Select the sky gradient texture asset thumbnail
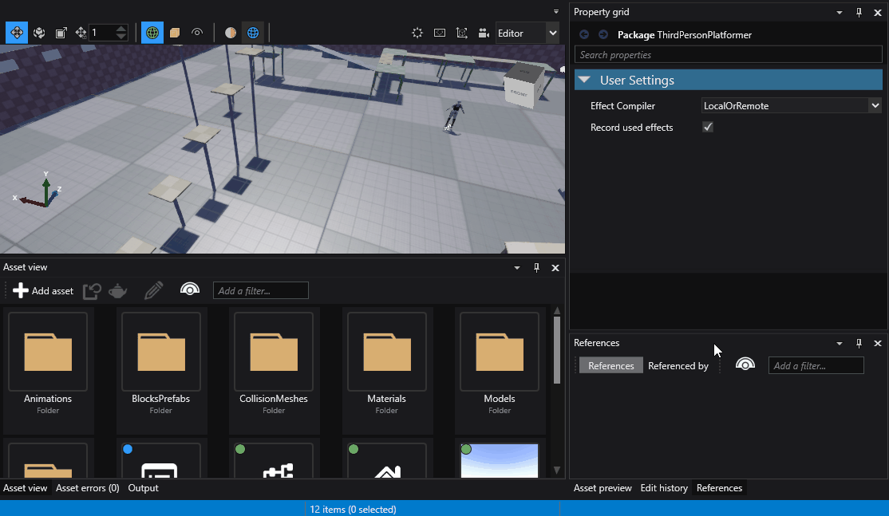 [500, 460]
